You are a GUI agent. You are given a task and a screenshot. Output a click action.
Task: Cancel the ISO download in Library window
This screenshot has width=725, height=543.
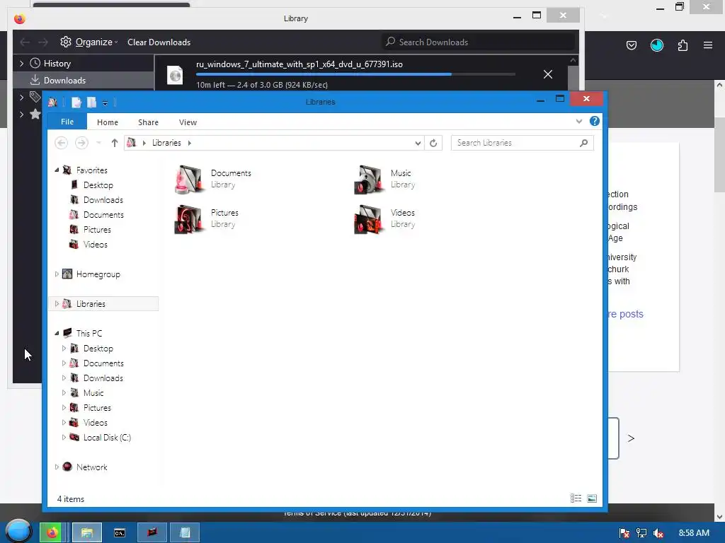coord(548,74)
